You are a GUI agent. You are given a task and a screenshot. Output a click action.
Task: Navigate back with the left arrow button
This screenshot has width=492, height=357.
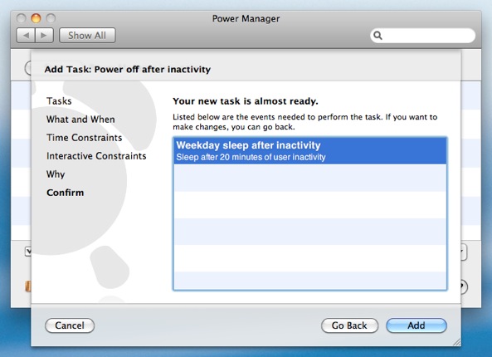point(26,36)
